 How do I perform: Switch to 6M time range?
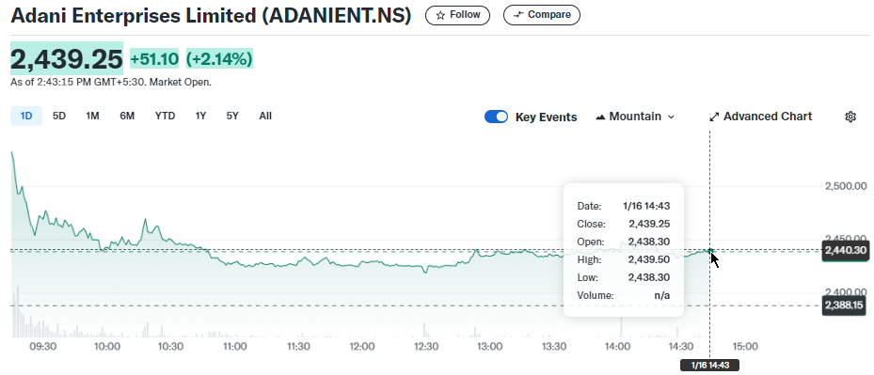pos(127,116)
